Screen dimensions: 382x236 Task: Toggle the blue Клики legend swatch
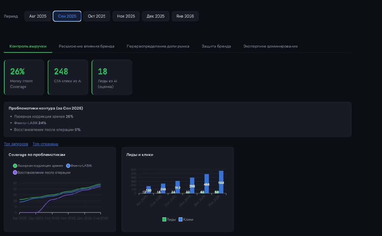pyautogui.click(x=180, y=219)
